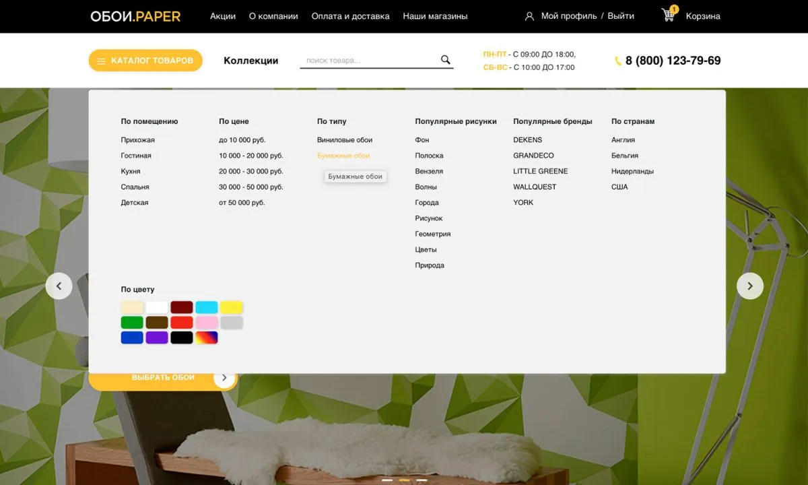808x485 pixels.
Task: Click the Выйти logout link
Action: tap(621, 16)
